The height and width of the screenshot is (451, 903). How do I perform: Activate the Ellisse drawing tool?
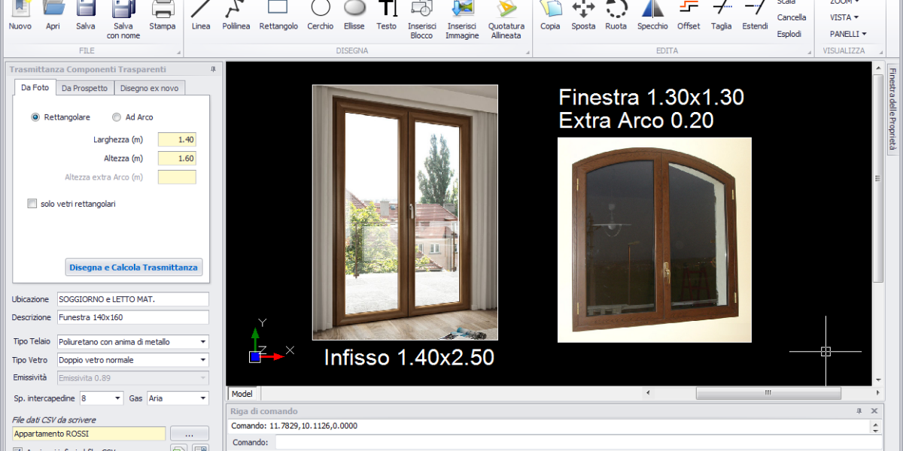click(354, 15)
